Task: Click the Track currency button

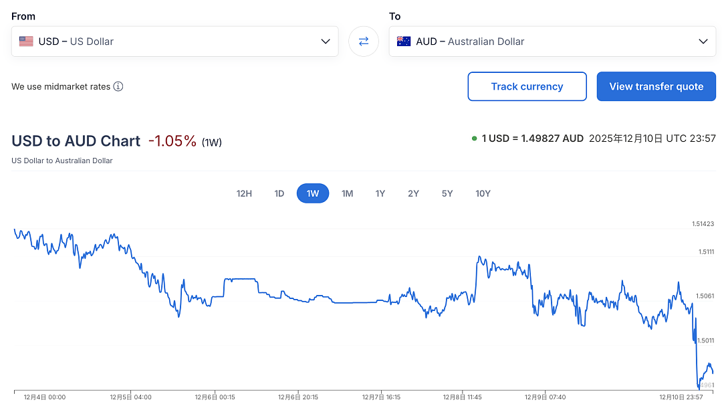Action: pyautogui.click(x=527, y=86)
